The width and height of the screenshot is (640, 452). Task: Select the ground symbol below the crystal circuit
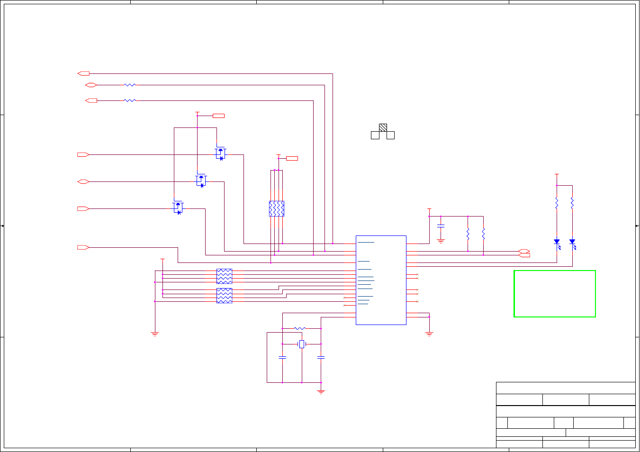(x=321, y=392)
